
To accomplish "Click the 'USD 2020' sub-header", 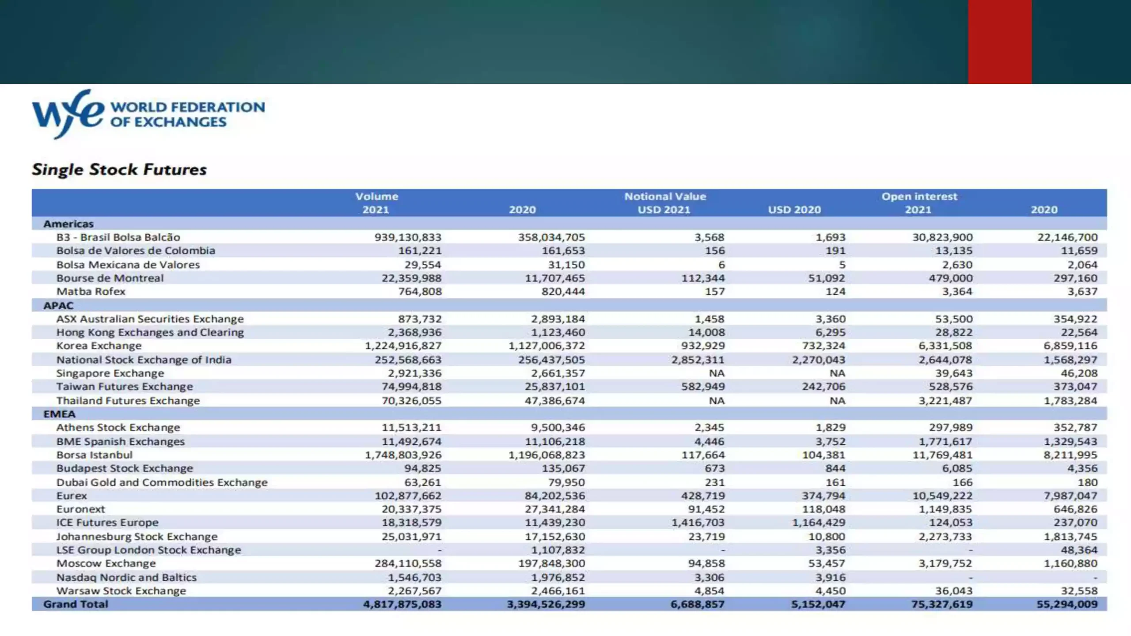I will click(x=794, y=210).
